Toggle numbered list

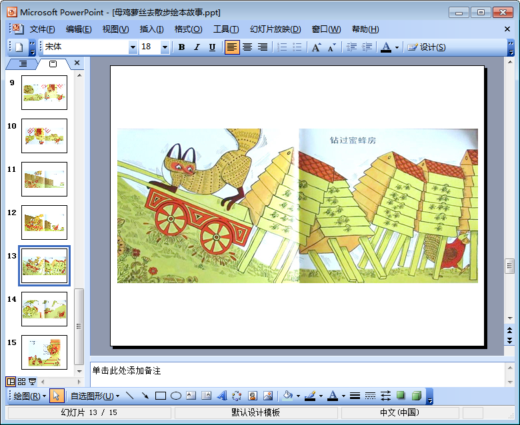(x=282, y=47)
